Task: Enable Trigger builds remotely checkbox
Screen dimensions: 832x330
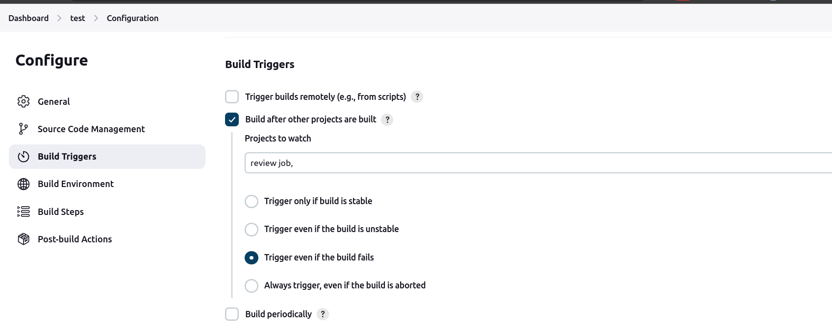Action: coord(231,96)
